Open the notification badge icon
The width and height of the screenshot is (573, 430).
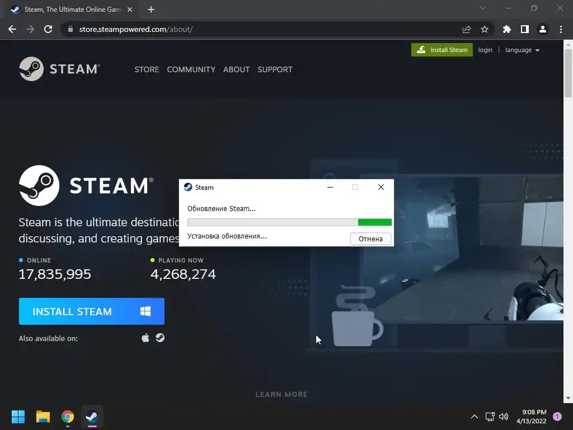557,417
